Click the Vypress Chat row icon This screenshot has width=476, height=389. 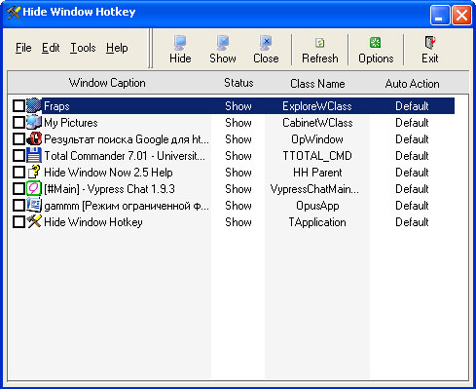(34, 188)
